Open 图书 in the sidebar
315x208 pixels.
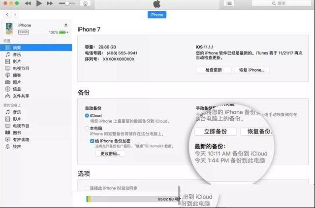tap(36, 132)
